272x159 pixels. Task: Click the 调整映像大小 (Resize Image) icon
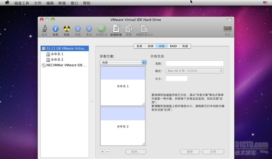[144, 28]
